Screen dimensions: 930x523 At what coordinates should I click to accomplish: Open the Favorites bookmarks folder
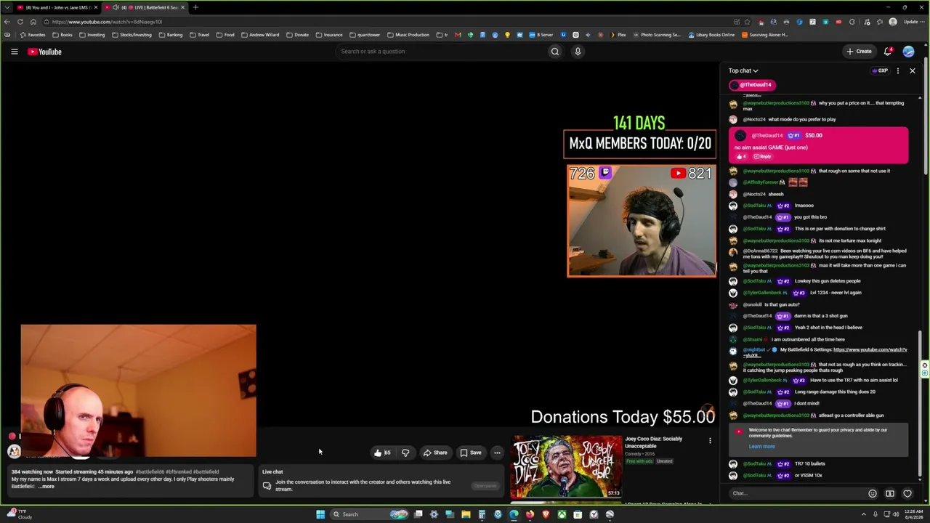coord(33,35)
